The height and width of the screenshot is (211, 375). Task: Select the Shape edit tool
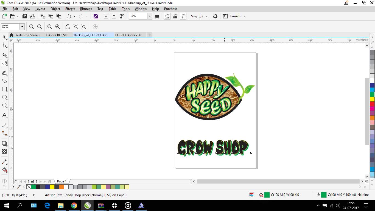tap(4, 45)
